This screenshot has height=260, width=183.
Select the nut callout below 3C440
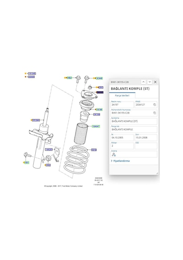(101, 88)
